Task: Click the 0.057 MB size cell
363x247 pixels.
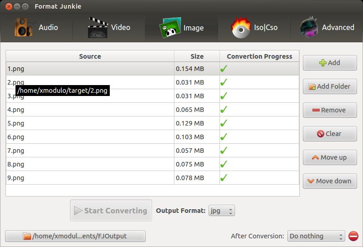Action: pos(197,151)
